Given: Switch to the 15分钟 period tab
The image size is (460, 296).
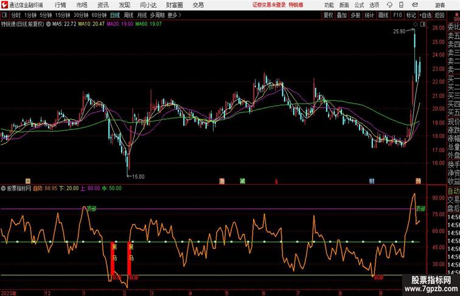Looking at the screenshot, I should click(63, 15).
